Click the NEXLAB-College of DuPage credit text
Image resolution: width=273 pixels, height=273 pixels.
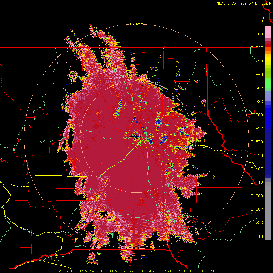pyautogui.click(x=242, y=3)
